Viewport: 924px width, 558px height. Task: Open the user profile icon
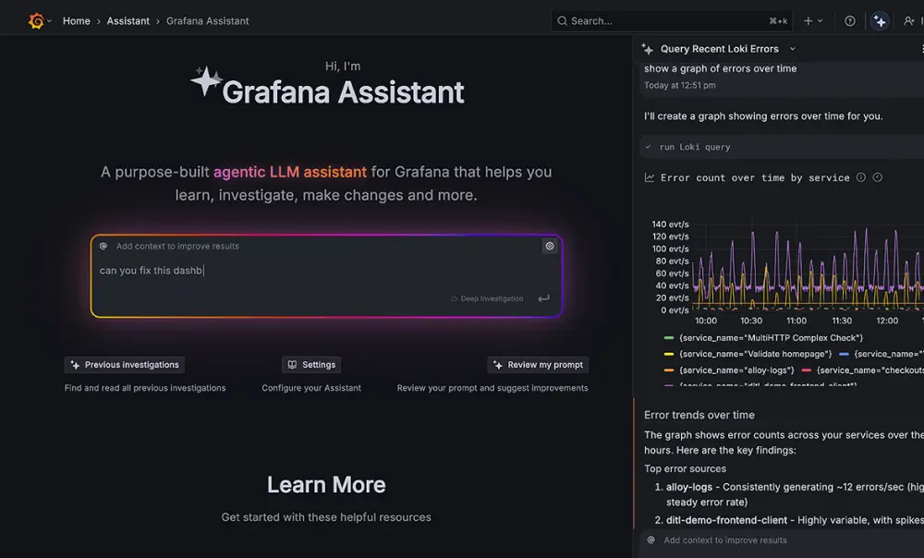point(909,20)
